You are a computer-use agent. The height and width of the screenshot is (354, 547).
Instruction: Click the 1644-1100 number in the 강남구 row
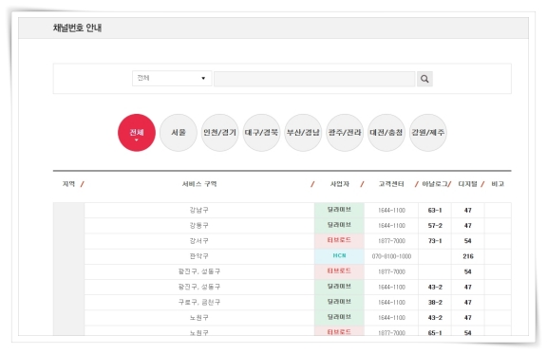391,211
